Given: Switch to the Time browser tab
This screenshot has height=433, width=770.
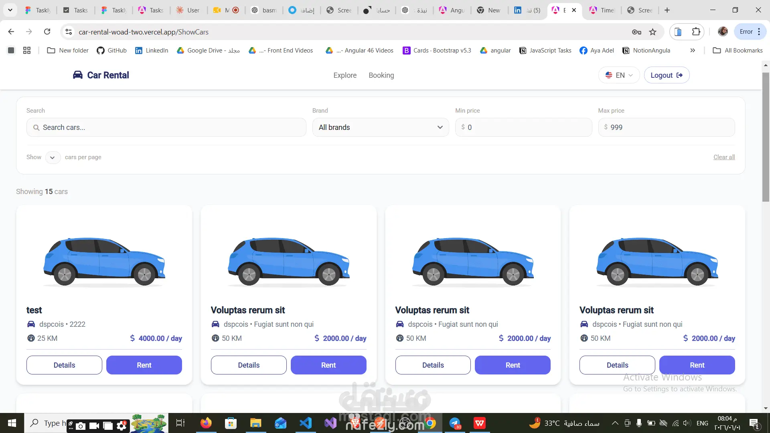Looking at the screenshot, I should coord(602,10).
